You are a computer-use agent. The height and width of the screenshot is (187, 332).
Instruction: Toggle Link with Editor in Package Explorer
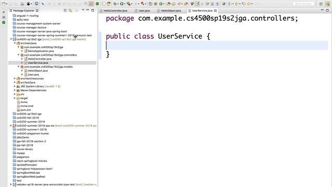pyautogui.click(x=70, y=10)
